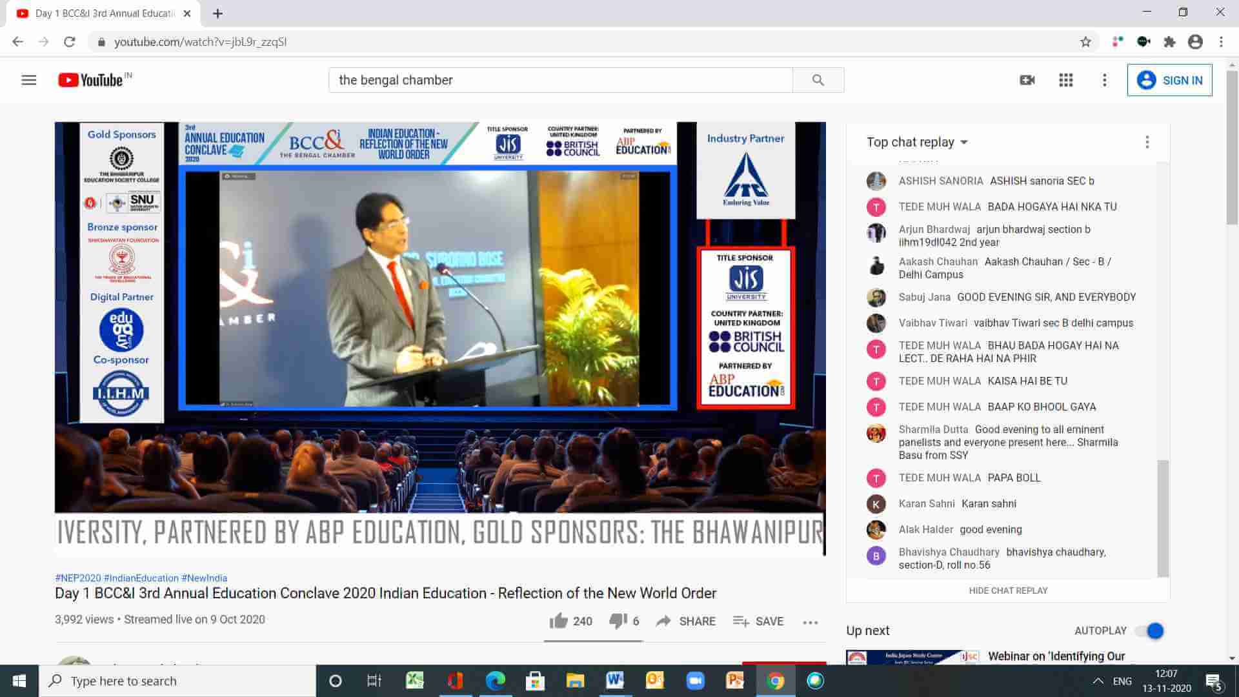
Task: Click the search magnifier button
Action: click(818, 80)
